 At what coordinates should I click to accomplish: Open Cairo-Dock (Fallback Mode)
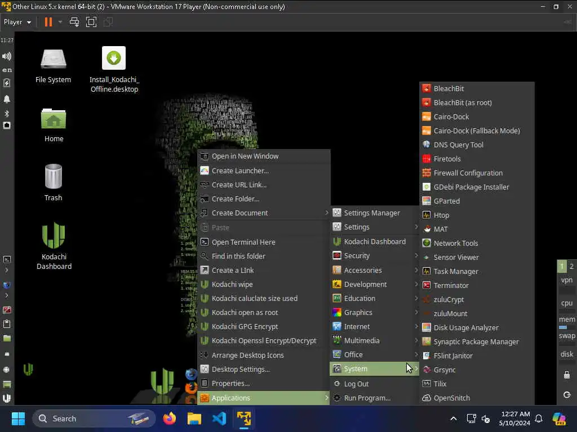coord(477,130)
